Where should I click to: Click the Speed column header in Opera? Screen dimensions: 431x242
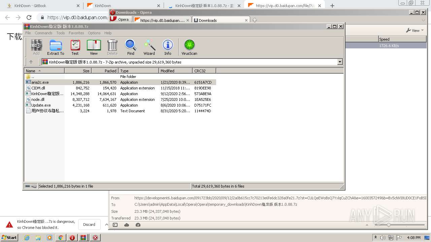click(402, 39)
